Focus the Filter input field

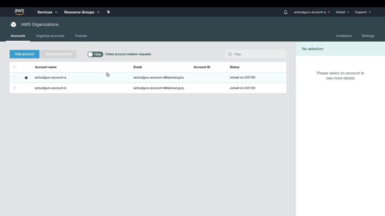[x=256, y=54]
